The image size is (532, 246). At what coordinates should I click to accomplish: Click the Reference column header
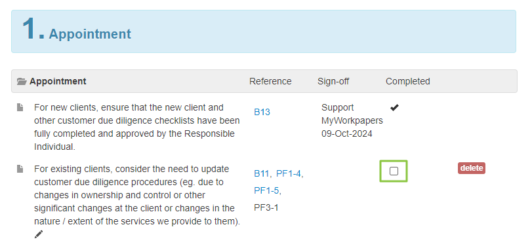click(x=270, y=81)
